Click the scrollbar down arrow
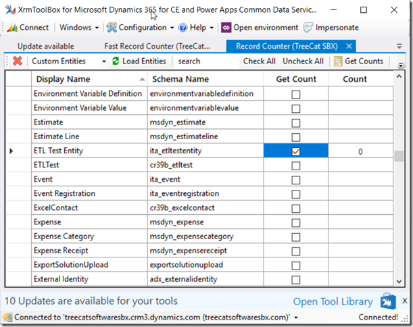The height and width of the screenshot is (327, 413). (x=399, y=282)
